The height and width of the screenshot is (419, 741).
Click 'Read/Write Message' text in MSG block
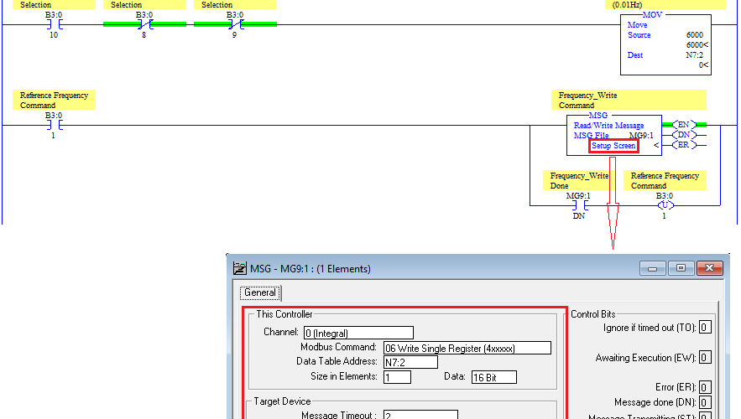click(x=608, y=126)
